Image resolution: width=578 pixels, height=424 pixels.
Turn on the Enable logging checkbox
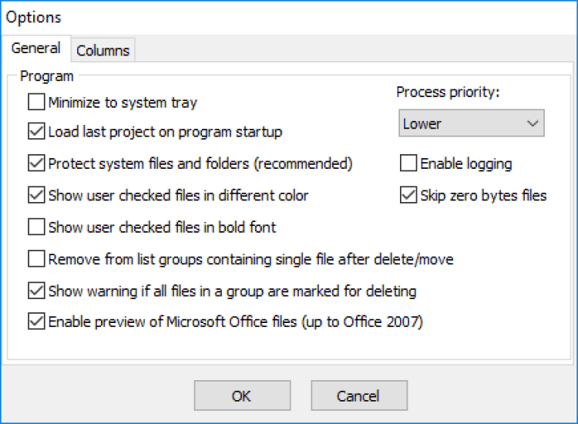coord(408,163)
